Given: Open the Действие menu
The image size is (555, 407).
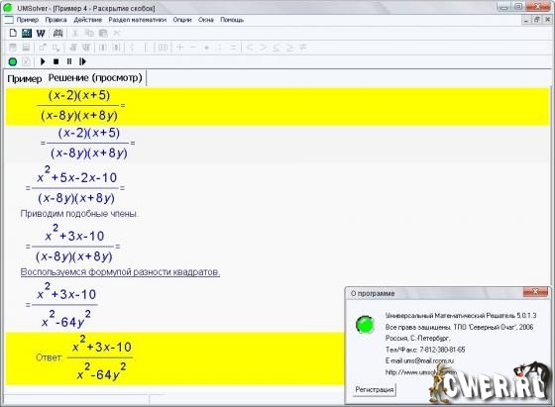Looking at the screenshot, I should [88, 20].
